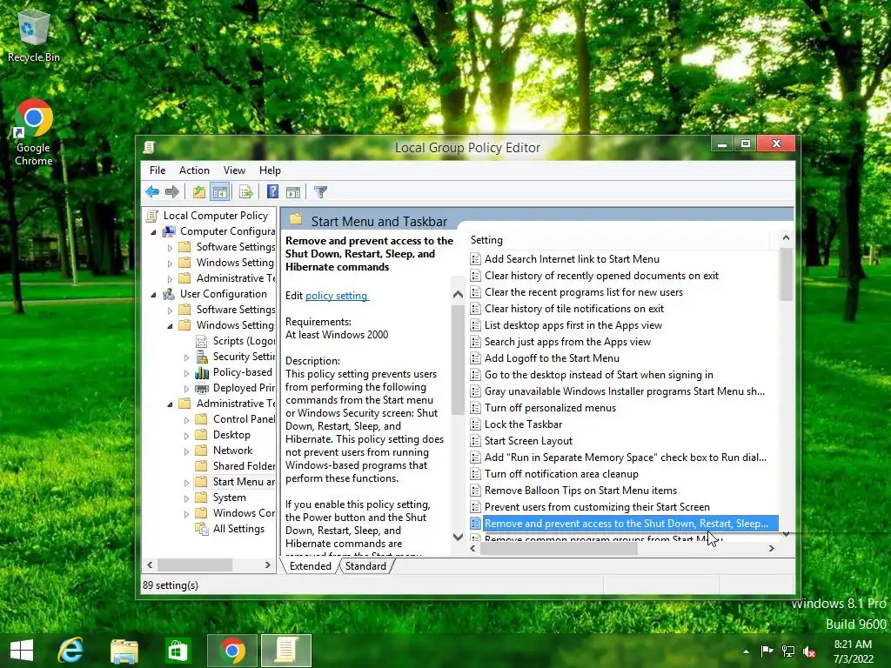Open the View menu

(234, 170)
